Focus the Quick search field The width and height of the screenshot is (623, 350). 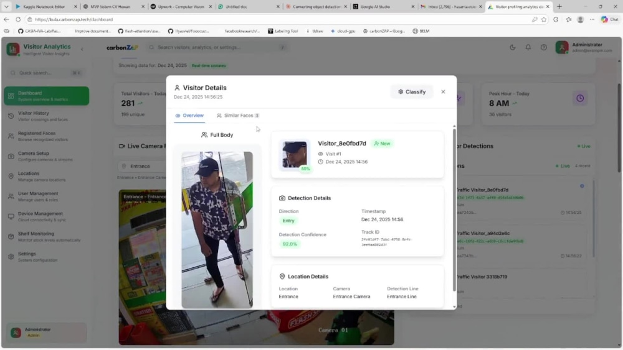45,73
